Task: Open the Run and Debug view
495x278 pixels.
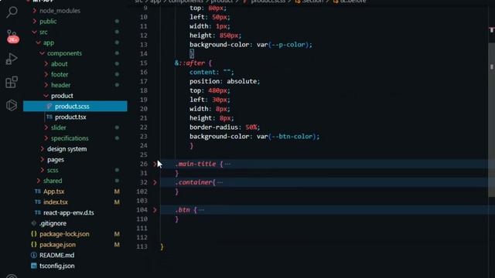Action: coord(12,59)
